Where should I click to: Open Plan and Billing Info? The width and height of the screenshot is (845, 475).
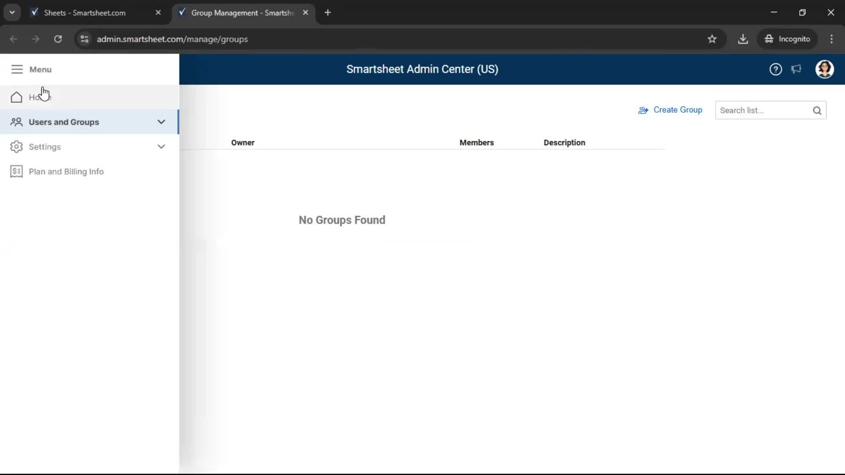pos(66,171)
